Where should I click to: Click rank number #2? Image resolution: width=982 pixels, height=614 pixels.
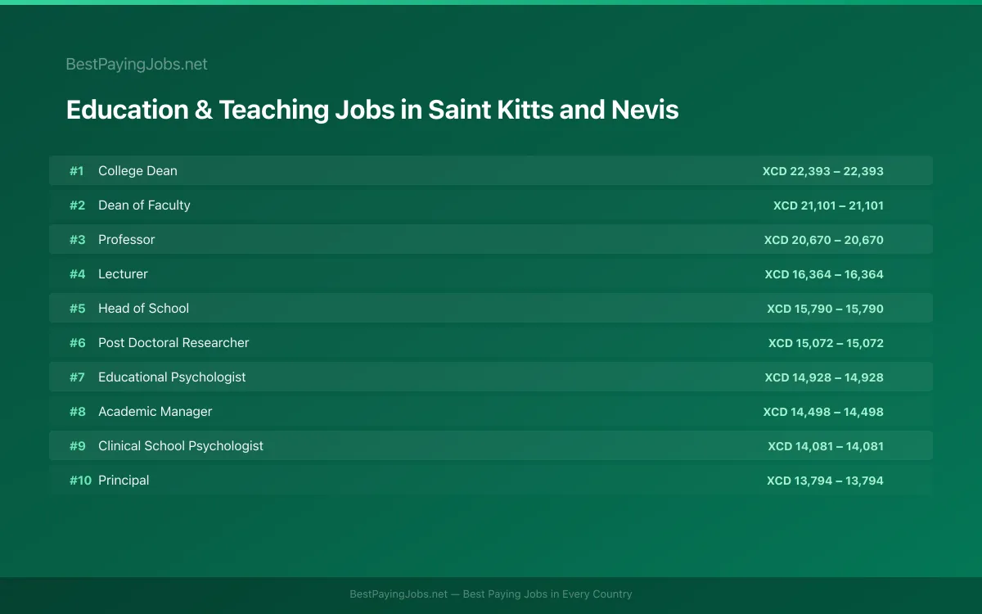[x=77, y=205]
